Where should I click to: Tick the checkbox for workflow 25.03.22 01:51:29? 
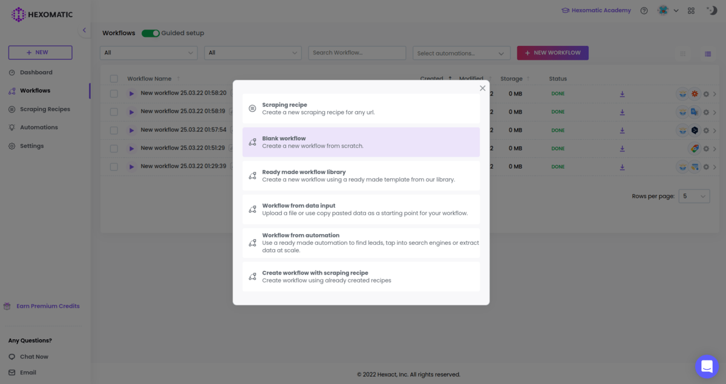pos(114,148)
